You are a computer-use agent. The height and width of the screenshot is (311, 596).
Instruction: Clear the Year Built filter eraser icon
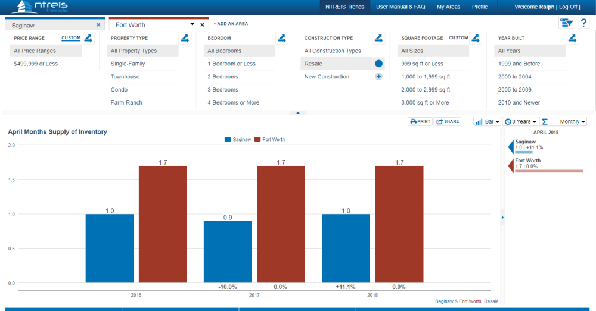pos(572,38)
